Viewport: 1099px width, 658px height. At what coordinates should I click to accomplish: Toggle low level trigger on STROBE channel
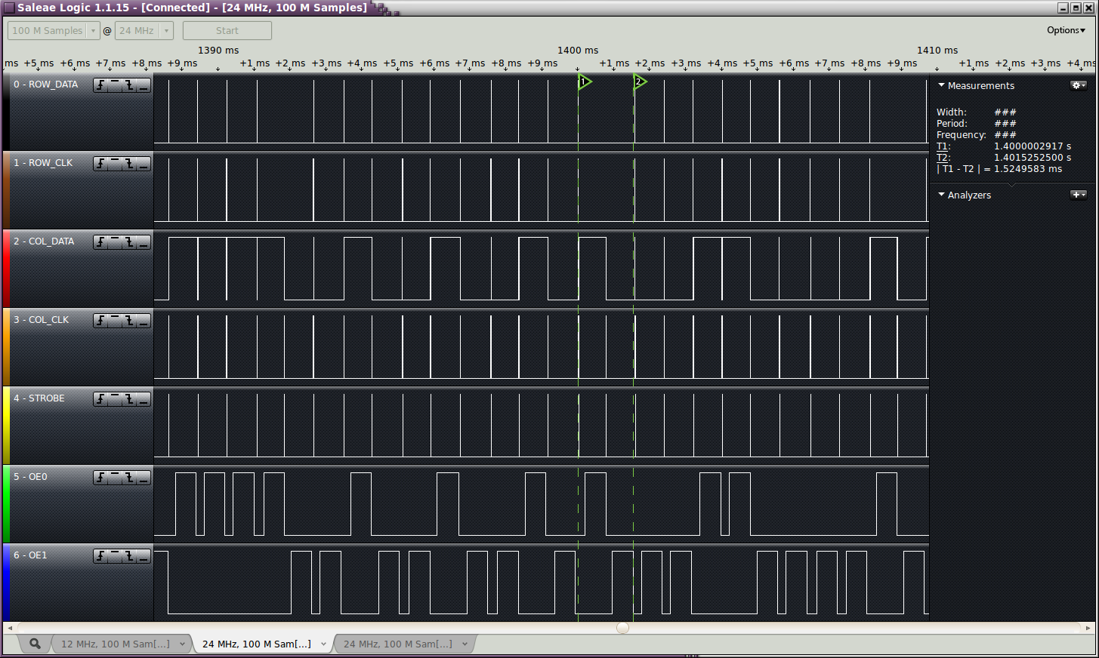144,399
